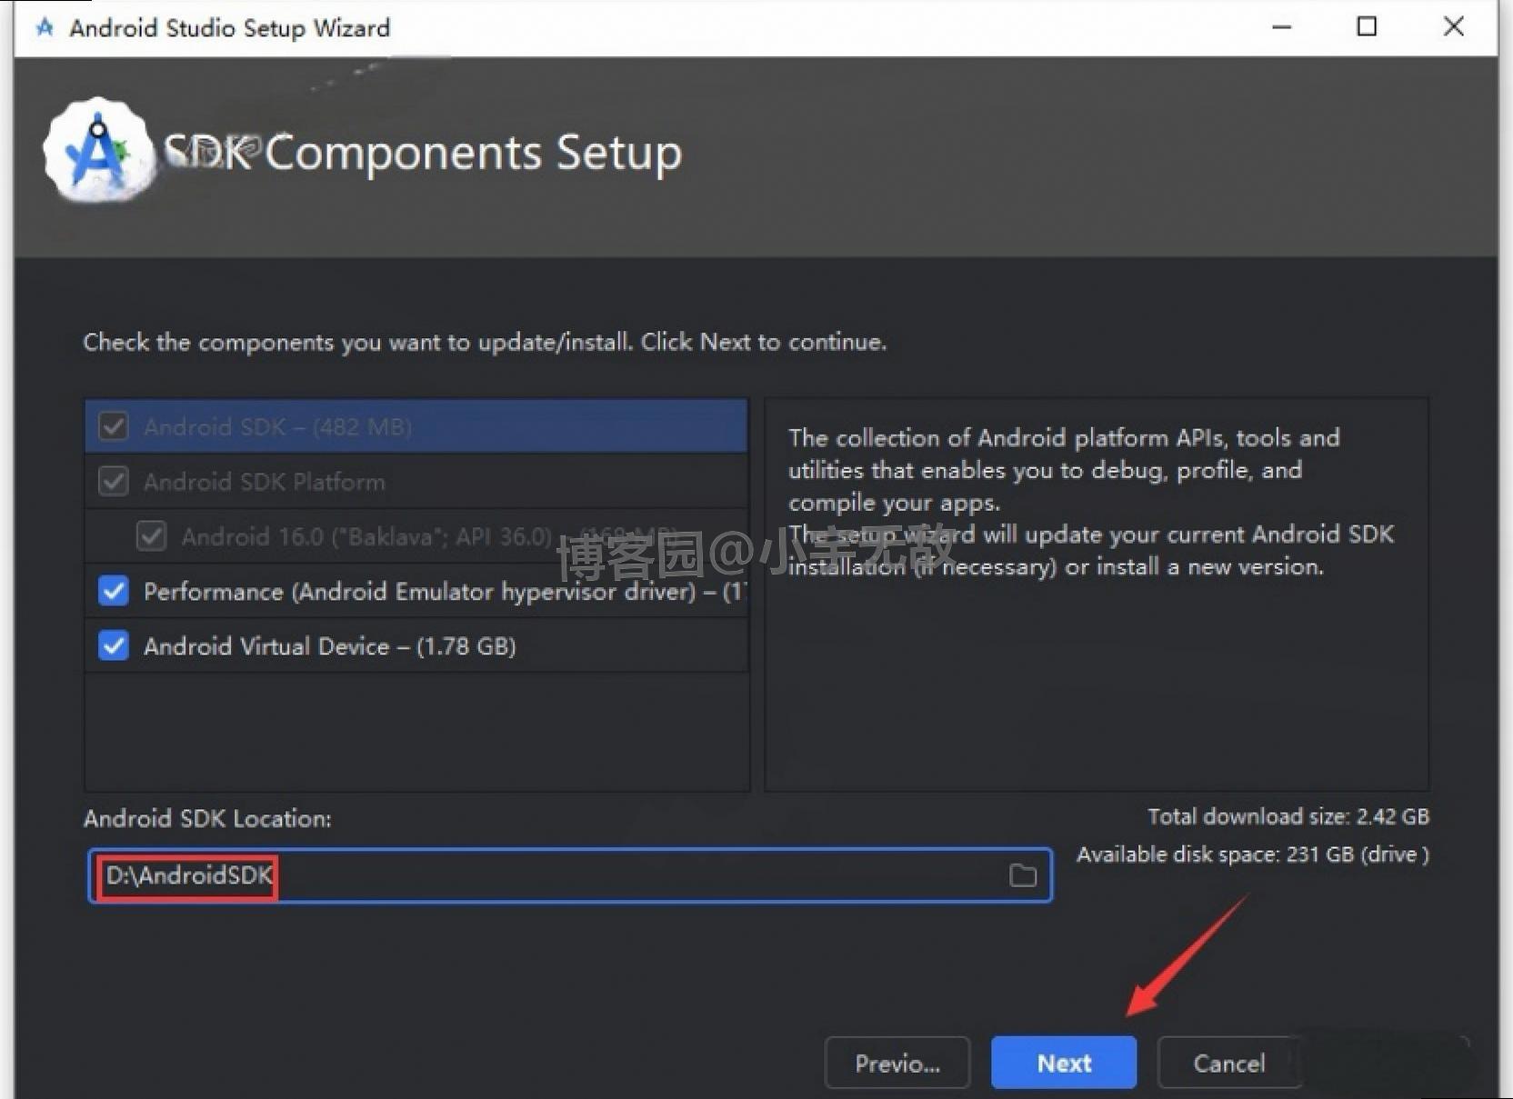The width and height of the screenshot is (1513, 1099).
Task: Close the Android Studio Setup Wizard
Action: pos(1453,27)
